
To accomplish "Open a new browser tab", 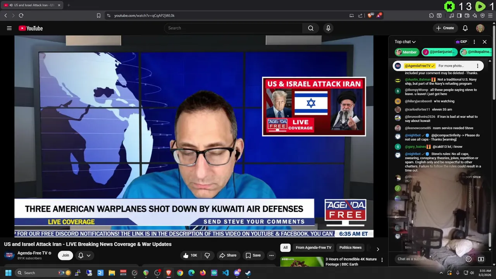I will click(x=69, y=5).
